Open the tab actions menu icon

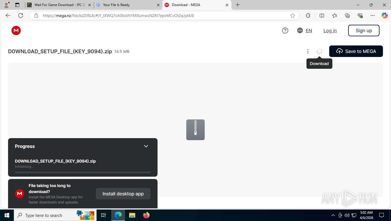coord(17,5)
